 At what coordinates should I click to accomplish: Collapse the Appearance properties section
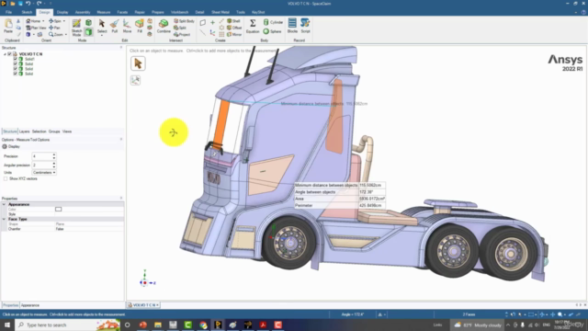tap(4, 204)
